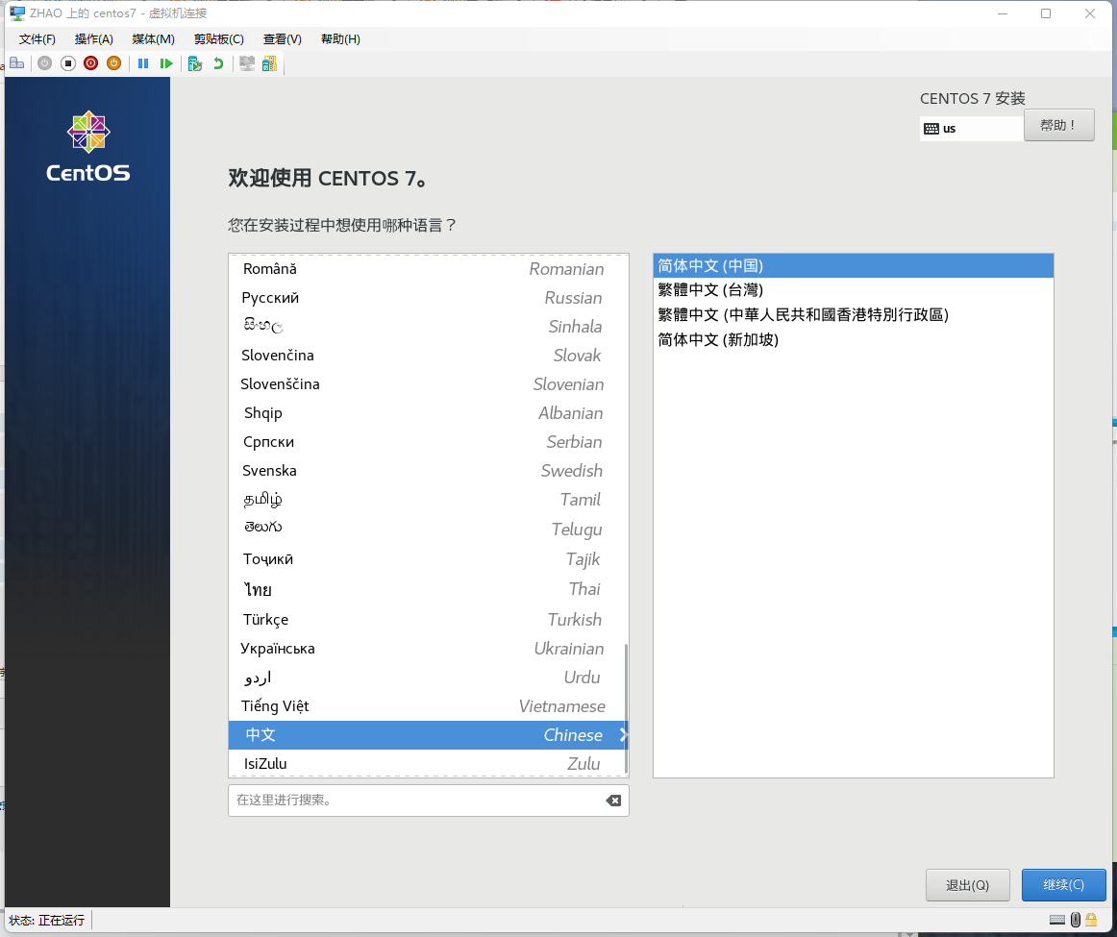Pause the virtual machine
The width and height of the screenshot is (1117, 937).
coord(143,63)
